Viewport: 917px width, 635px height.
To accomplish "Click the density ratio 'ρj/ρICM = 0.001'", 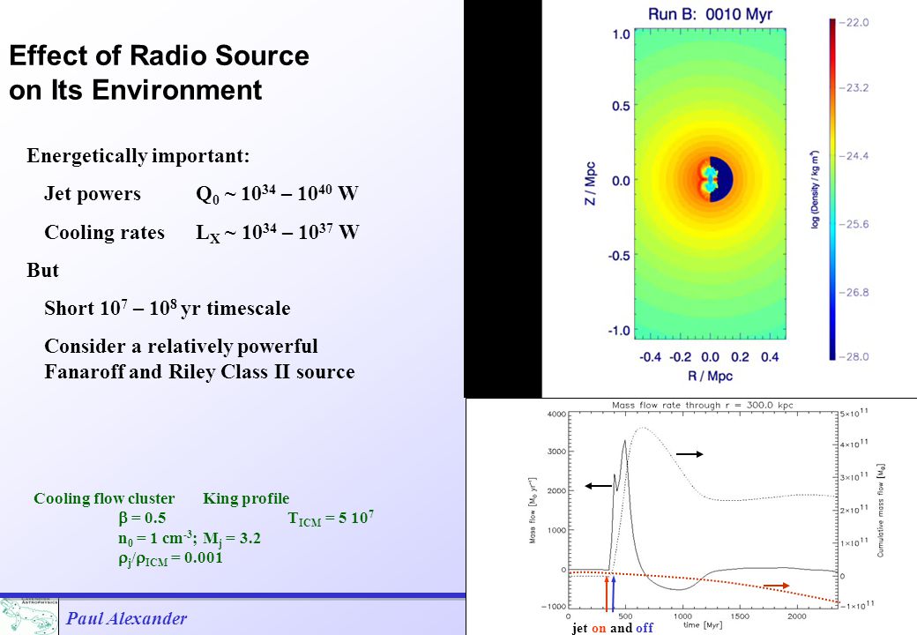I will pos(170,558).
